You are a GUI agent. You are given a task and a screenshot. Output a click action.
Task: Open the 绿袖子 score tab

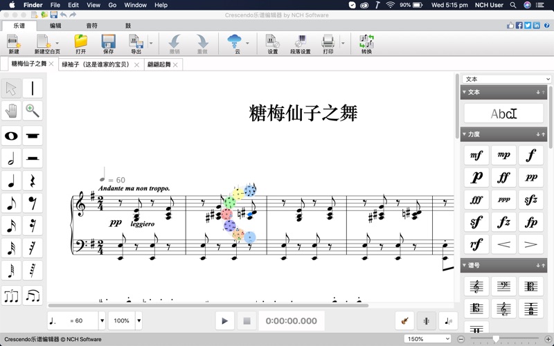pyautogui.click(x=96, y=64)
